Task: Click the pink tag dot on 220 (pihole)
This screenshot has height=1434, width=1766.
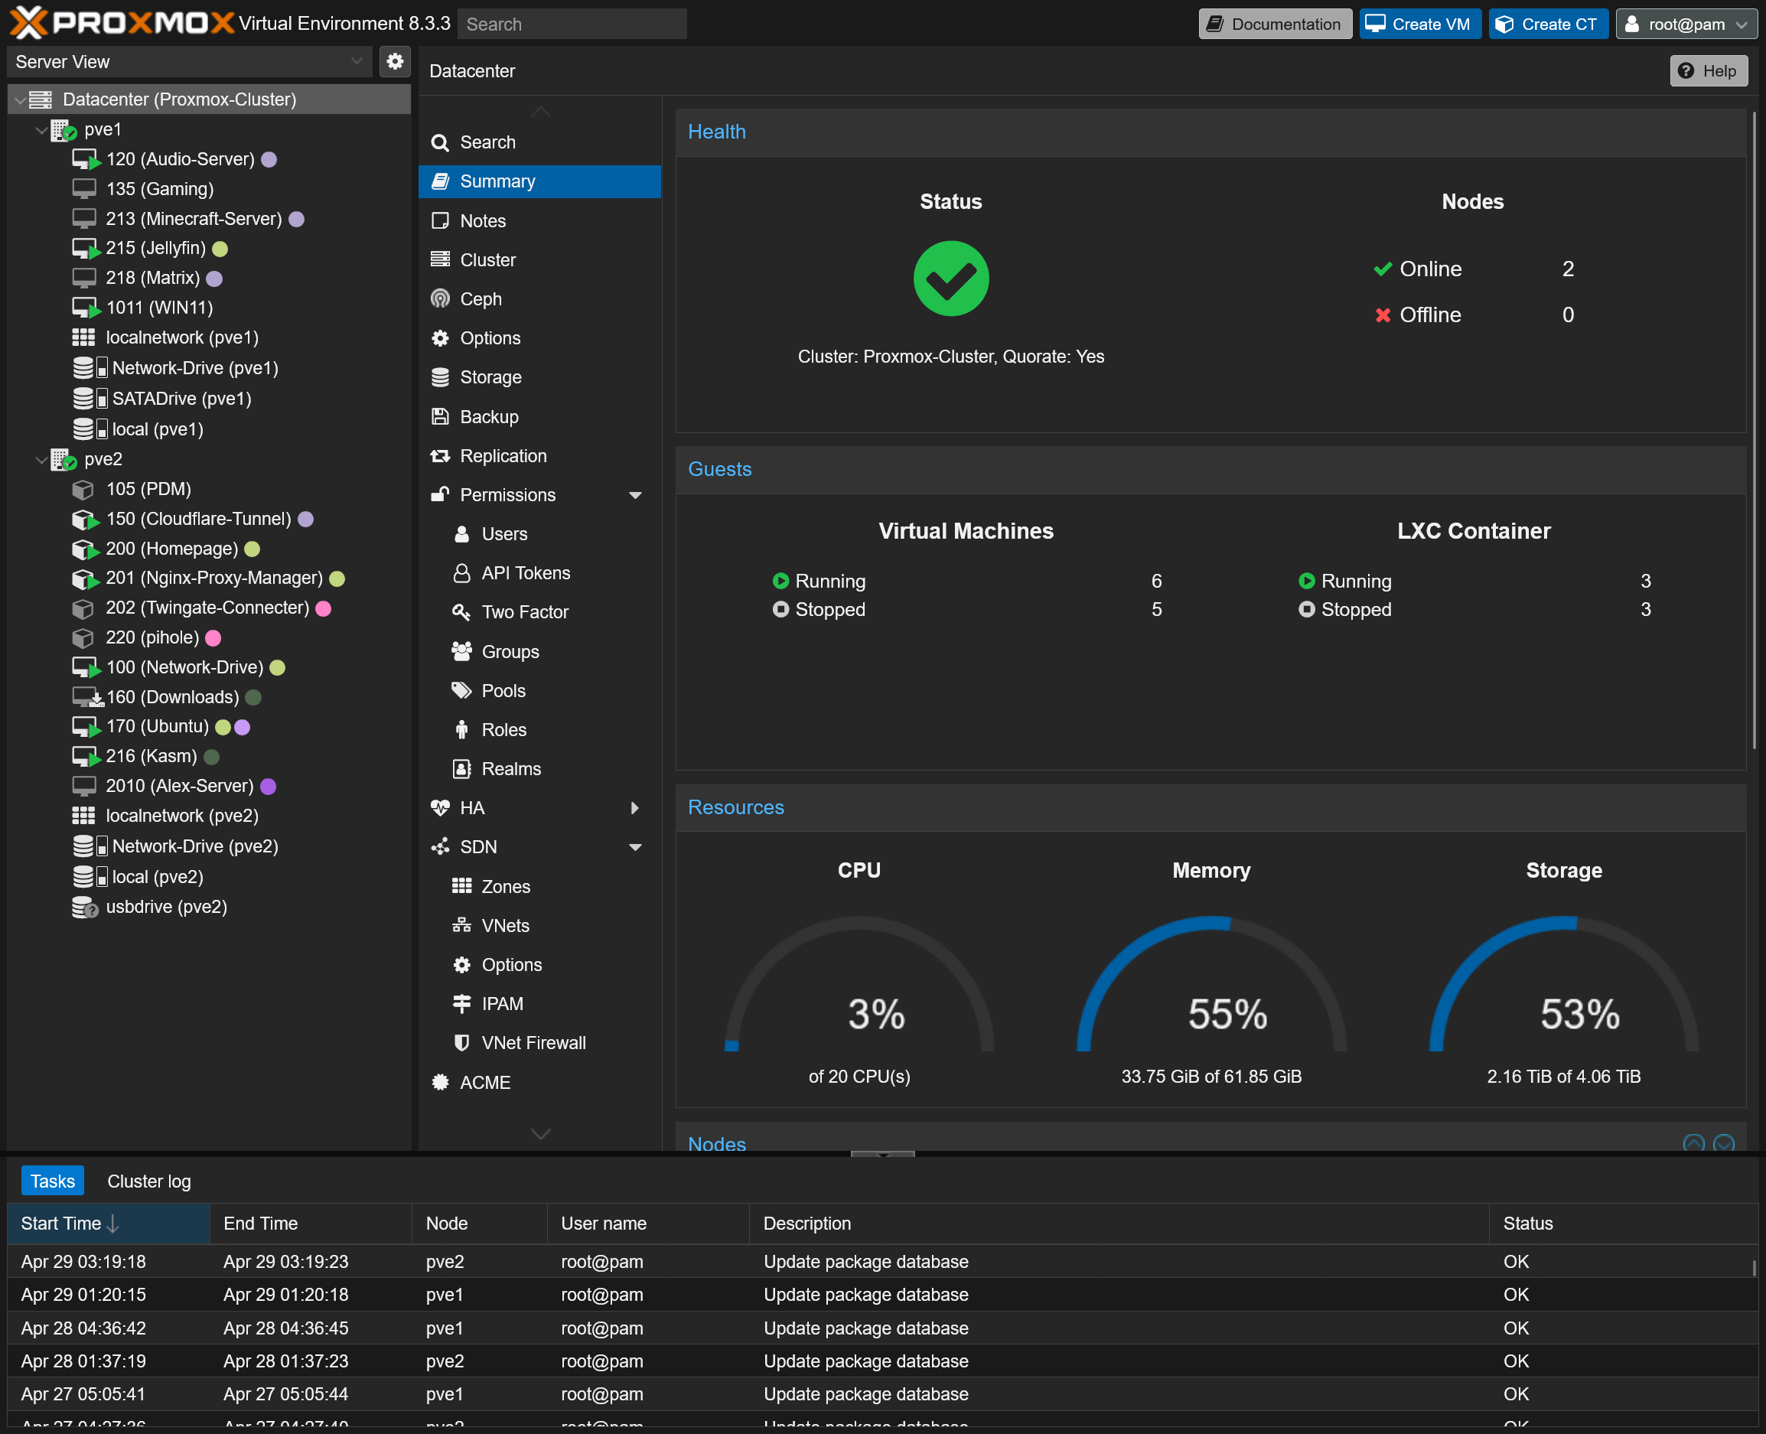Action: tap(213, 637)
